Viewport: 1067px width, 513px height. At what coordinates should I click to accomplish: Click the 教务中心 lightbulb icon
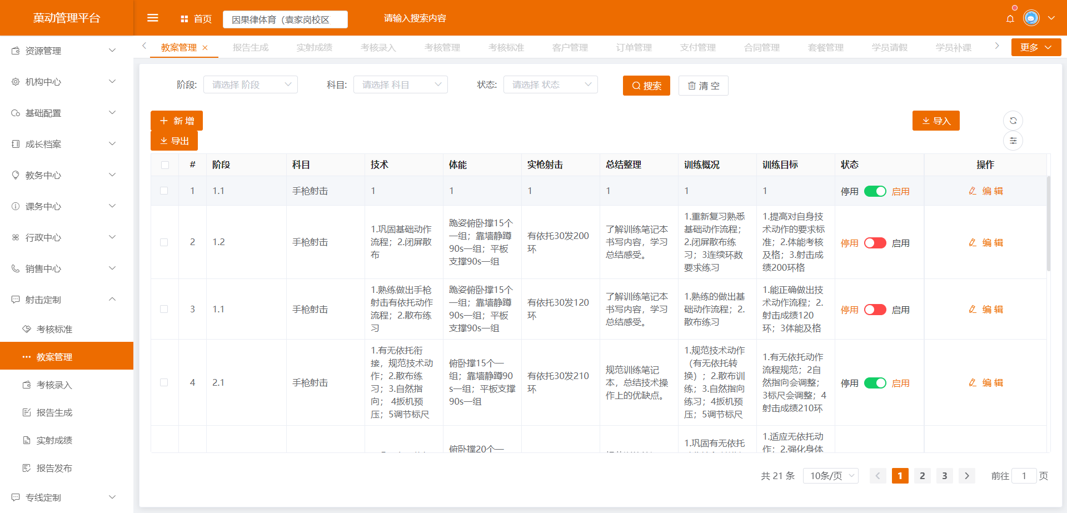[x=16, y=175]
